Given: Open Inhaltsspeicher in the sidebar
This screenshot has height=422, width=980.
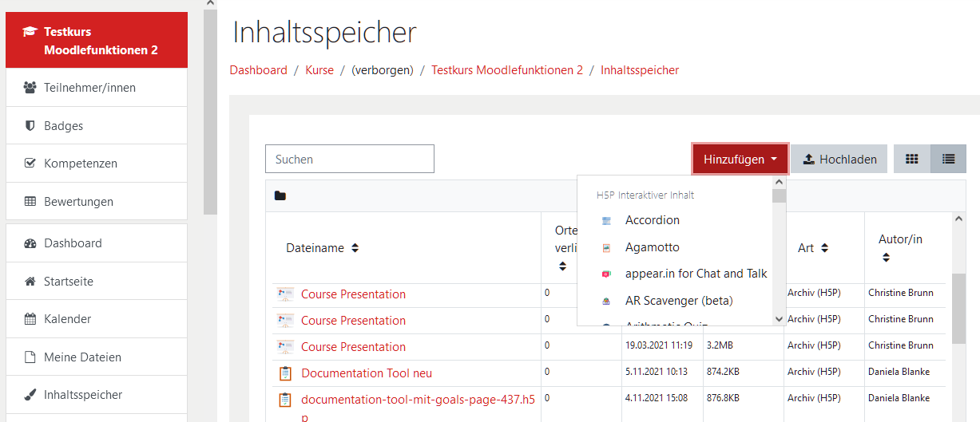Looking at the screenshot, I should pos(97,395).
